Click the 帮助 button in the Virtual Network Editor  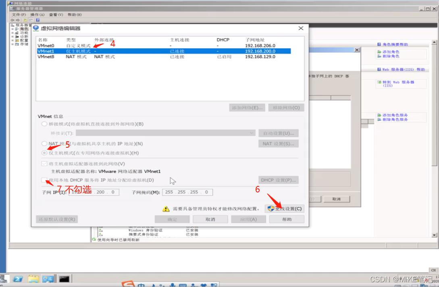pyautogui.click(x=287, y=219)
